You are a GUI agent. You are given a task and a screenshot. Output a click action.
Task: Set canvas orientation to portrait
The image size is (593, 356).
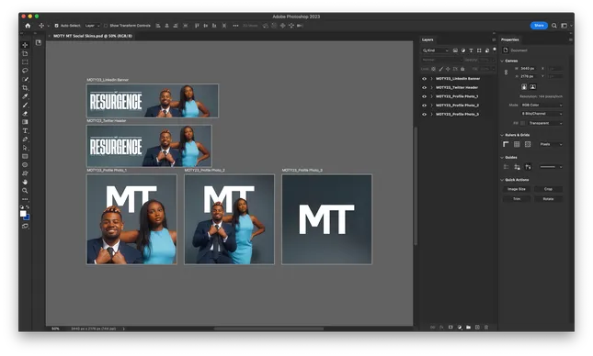click(x=524, y=87)
